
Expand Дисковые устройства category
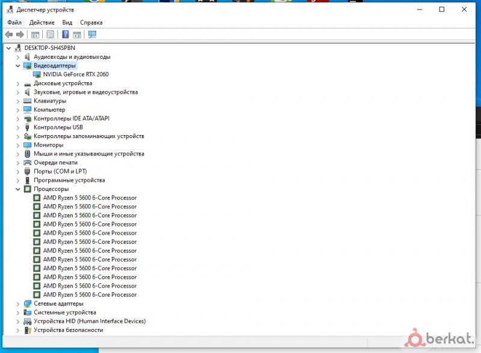[18, 83]
